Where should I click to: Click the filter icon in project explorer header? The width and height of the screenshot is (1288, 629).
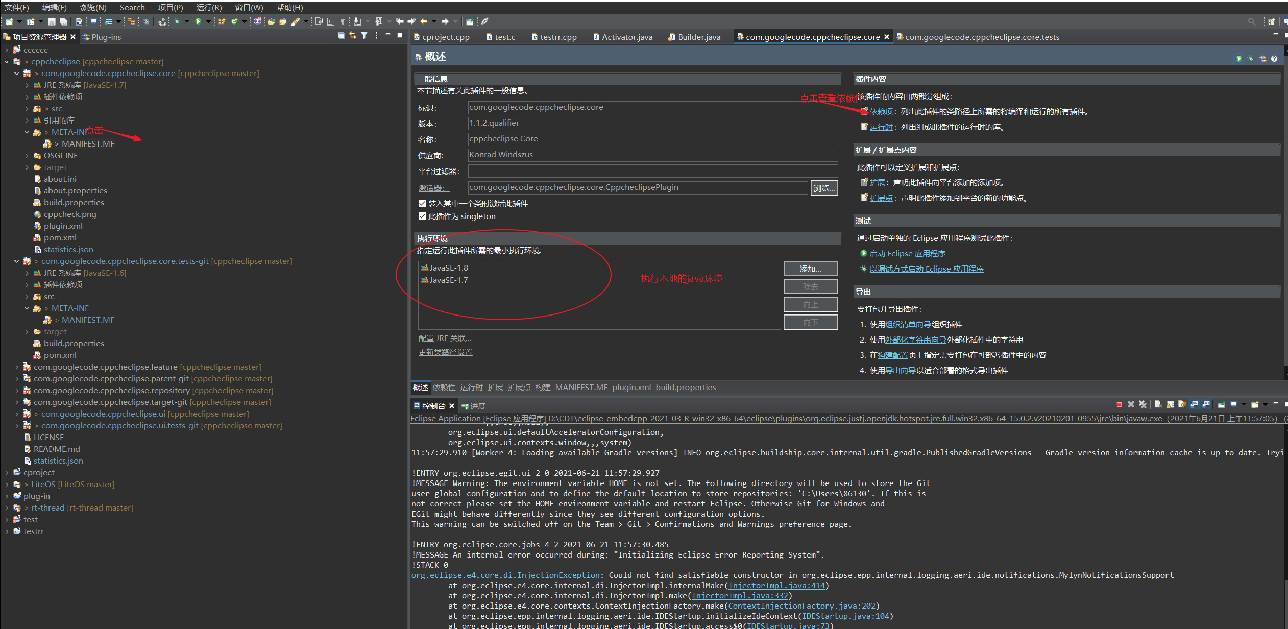[x=364, y=36]
